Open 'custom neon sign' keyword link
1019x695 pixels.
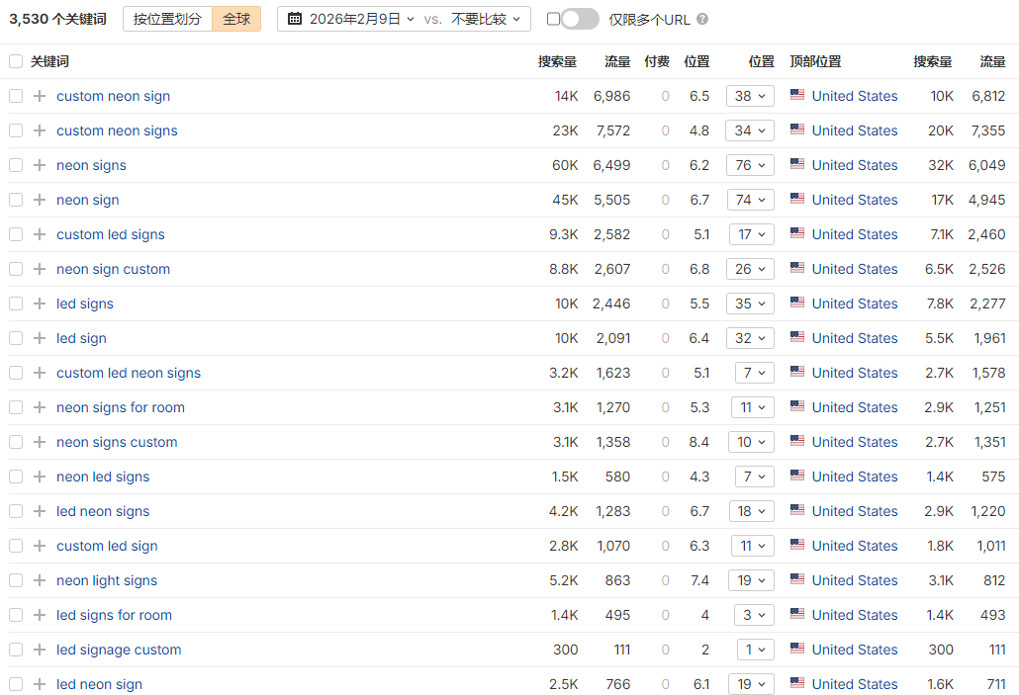[113, 96]
